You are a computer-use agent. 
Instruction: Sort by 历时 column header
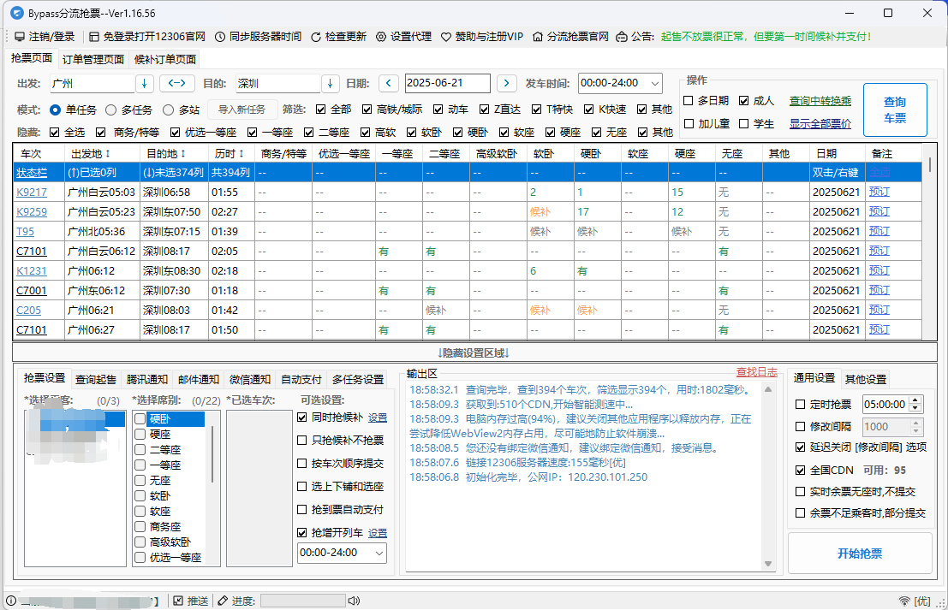tap(230, 153)
